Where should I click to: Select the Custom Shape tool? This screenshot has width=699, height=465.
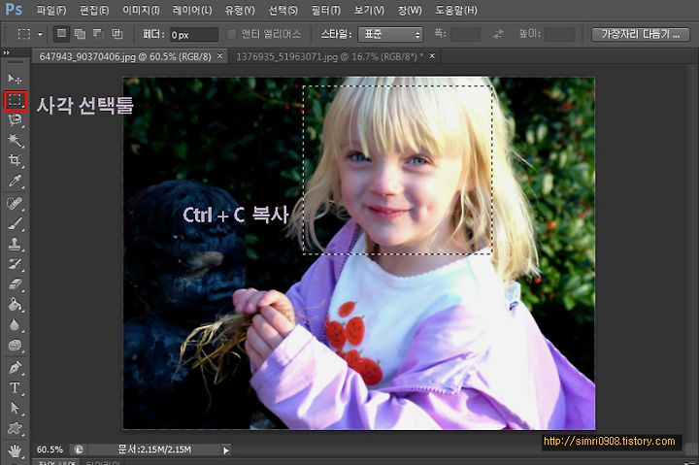tap(15, 428)
